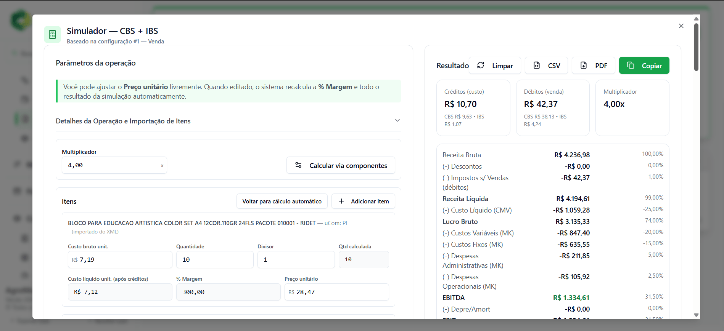Copy the result with Copiar button
This screenshot has height=331, width=724.
tap(644, 66)
